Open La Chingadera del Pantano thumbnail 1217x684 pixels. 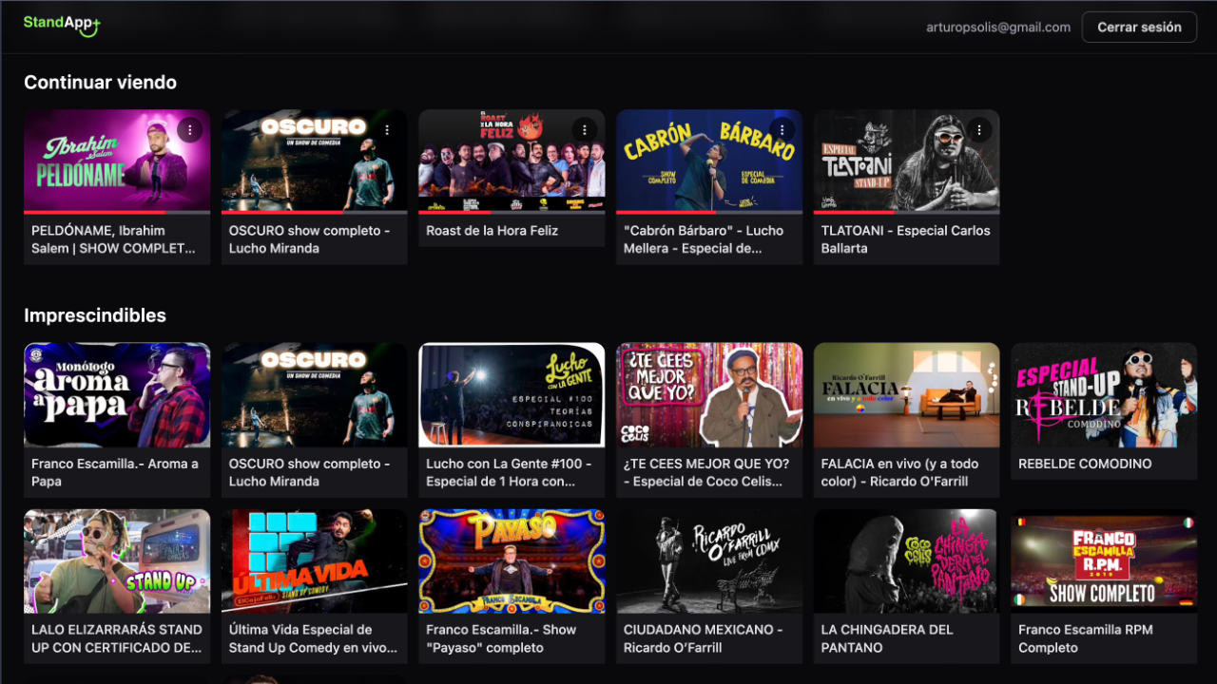(906, 561)
